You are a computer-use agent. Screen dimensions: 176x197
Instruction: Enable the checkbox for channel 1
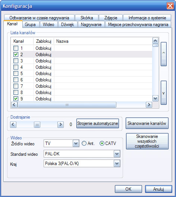point(16,48)
